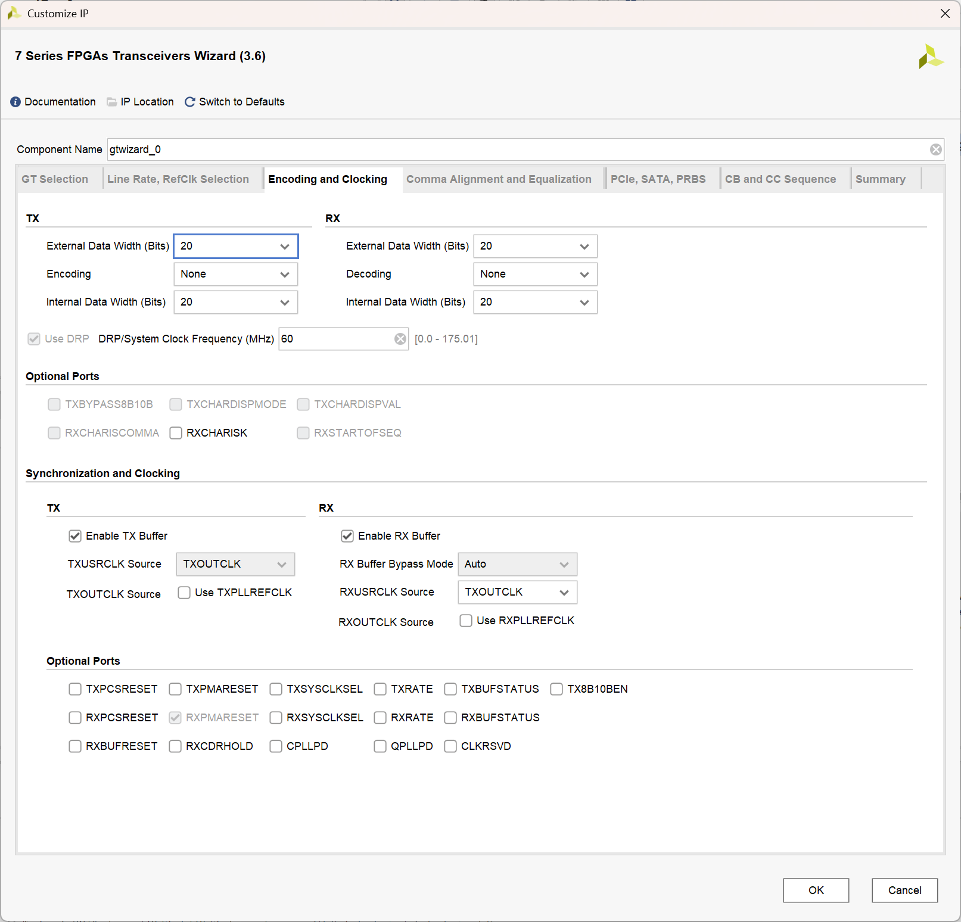The image size is (961, 922).
Task: Open the Line Rate, RefClk Selection tab
Action: (x=178, y=179)
